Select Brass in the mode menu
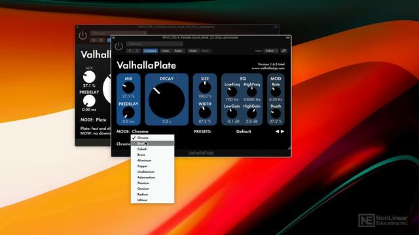The width and height of the screenshot is (419, 235). pos(153,155)
